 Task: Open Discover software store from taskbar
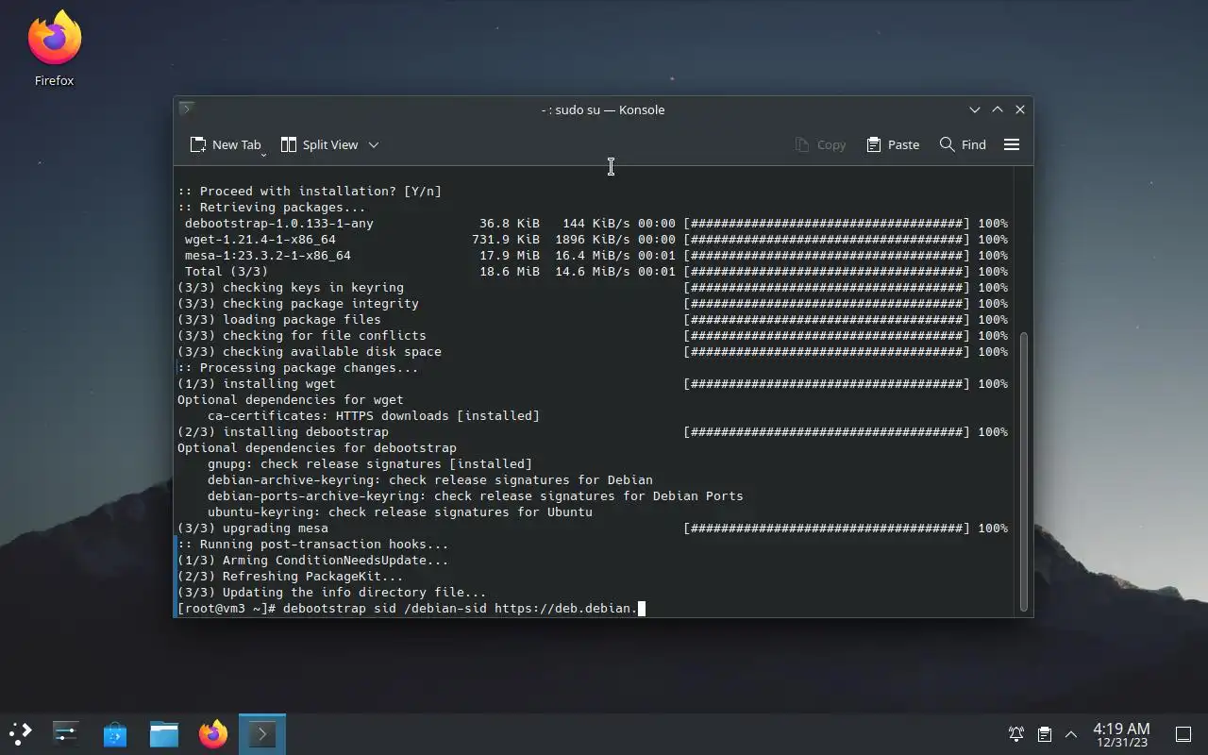point(115,733)
